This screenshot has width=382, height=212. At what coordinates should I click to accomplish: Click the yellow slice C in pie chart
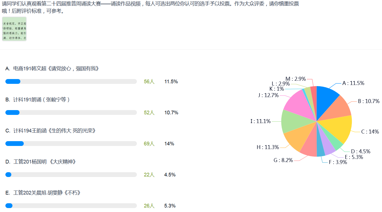pyautogui.click(x=339, y=128)
